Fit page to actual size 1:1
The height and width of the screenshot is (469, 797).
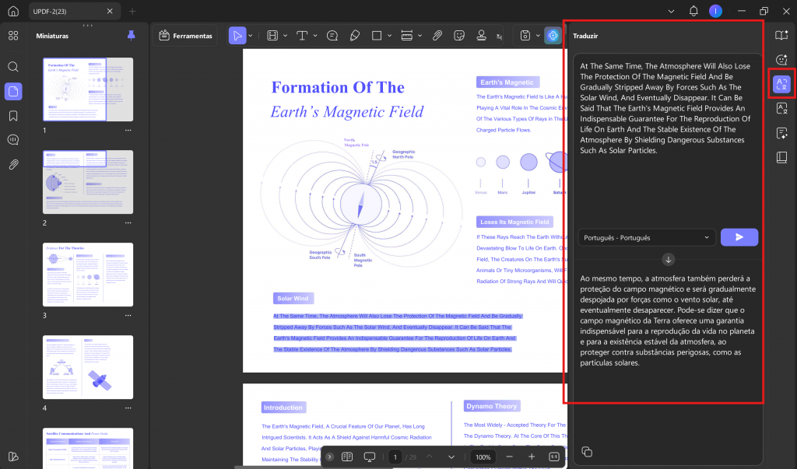pyautogui.click(x=554, y=457)
